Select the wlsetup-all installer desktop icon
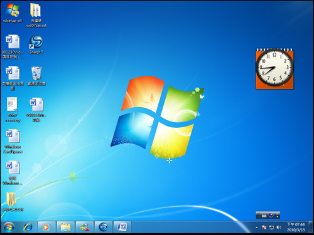 13,13
